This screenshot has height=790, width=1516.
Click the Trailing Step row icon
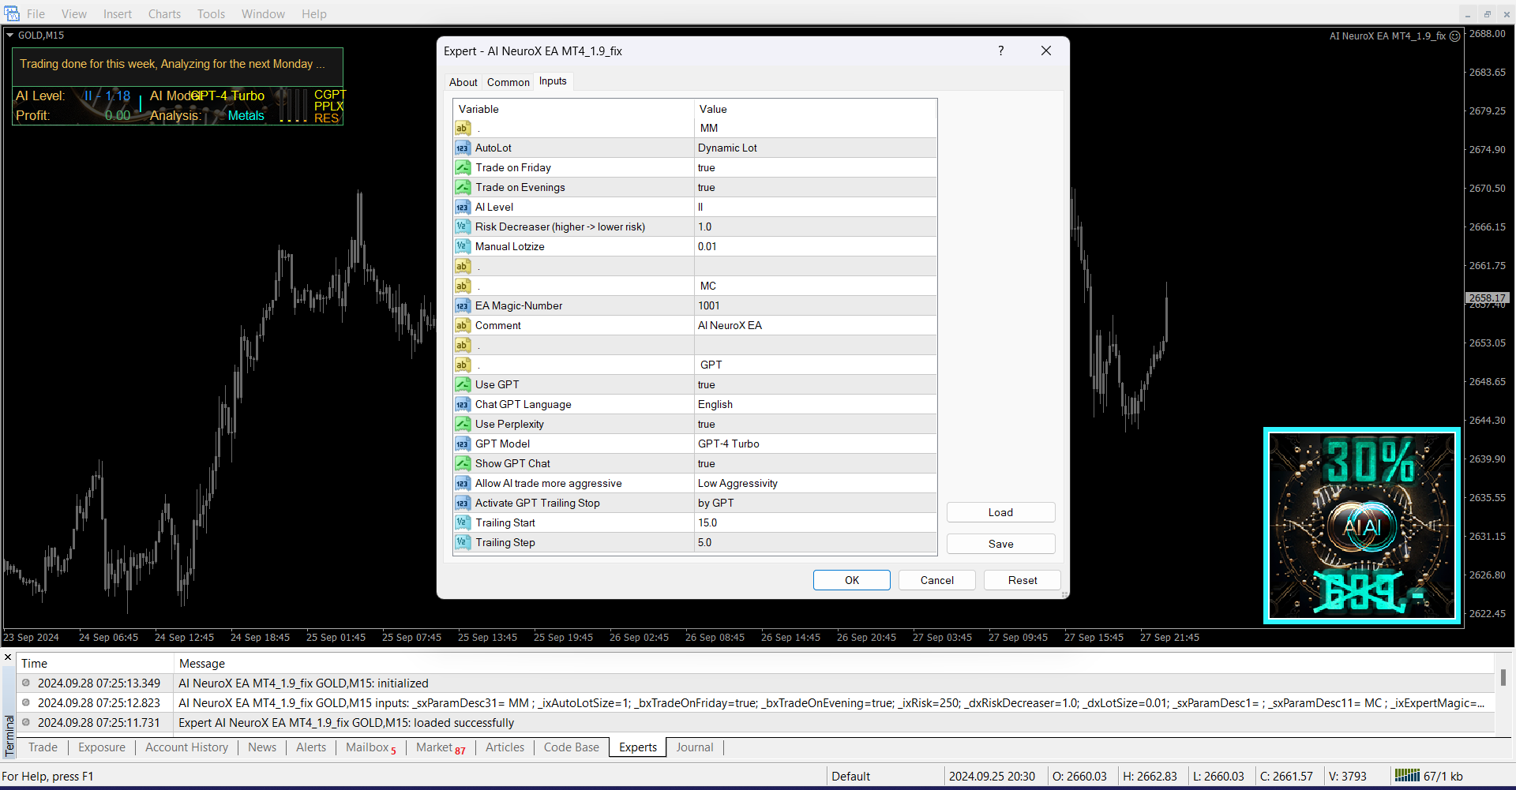[x=463, y=542]
